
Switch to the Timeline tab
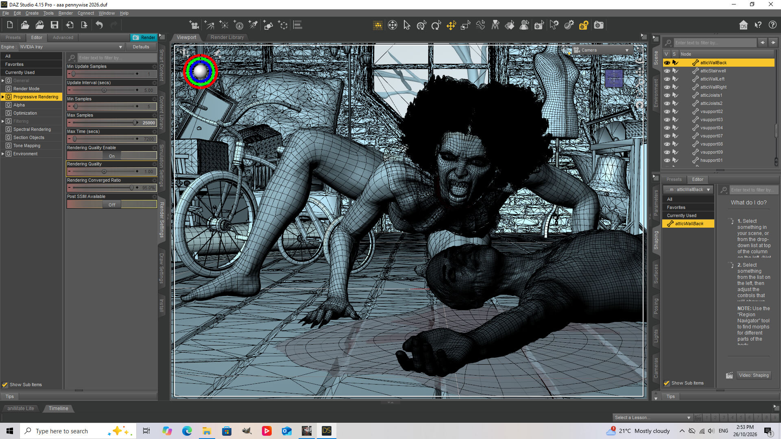click(x=58, y=409)
